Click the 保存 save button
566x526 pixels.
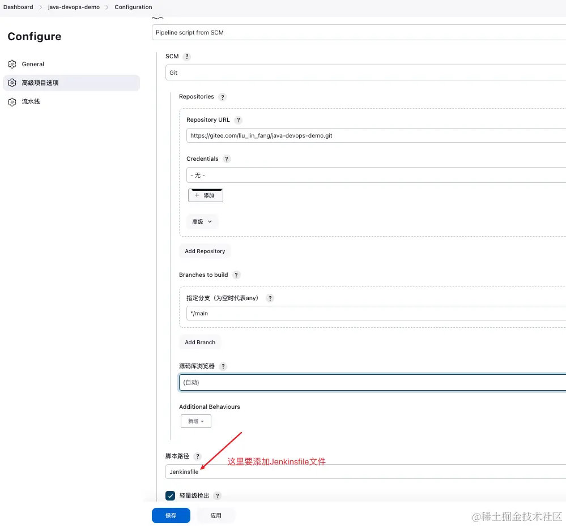[x=171, y=516]
